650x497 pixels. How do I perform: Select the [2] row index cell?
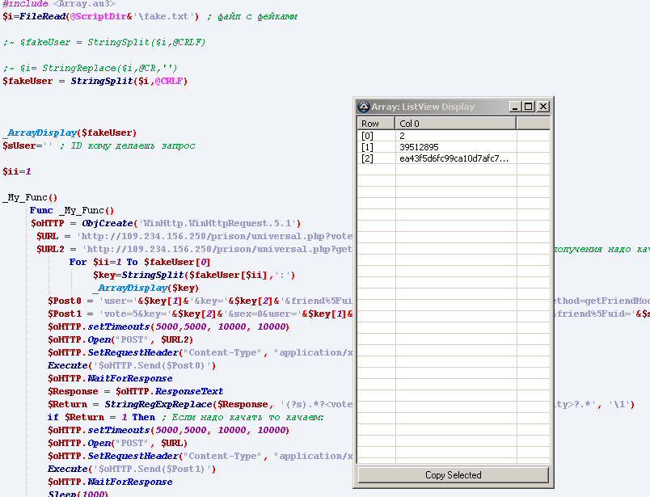tap(368, 158)
